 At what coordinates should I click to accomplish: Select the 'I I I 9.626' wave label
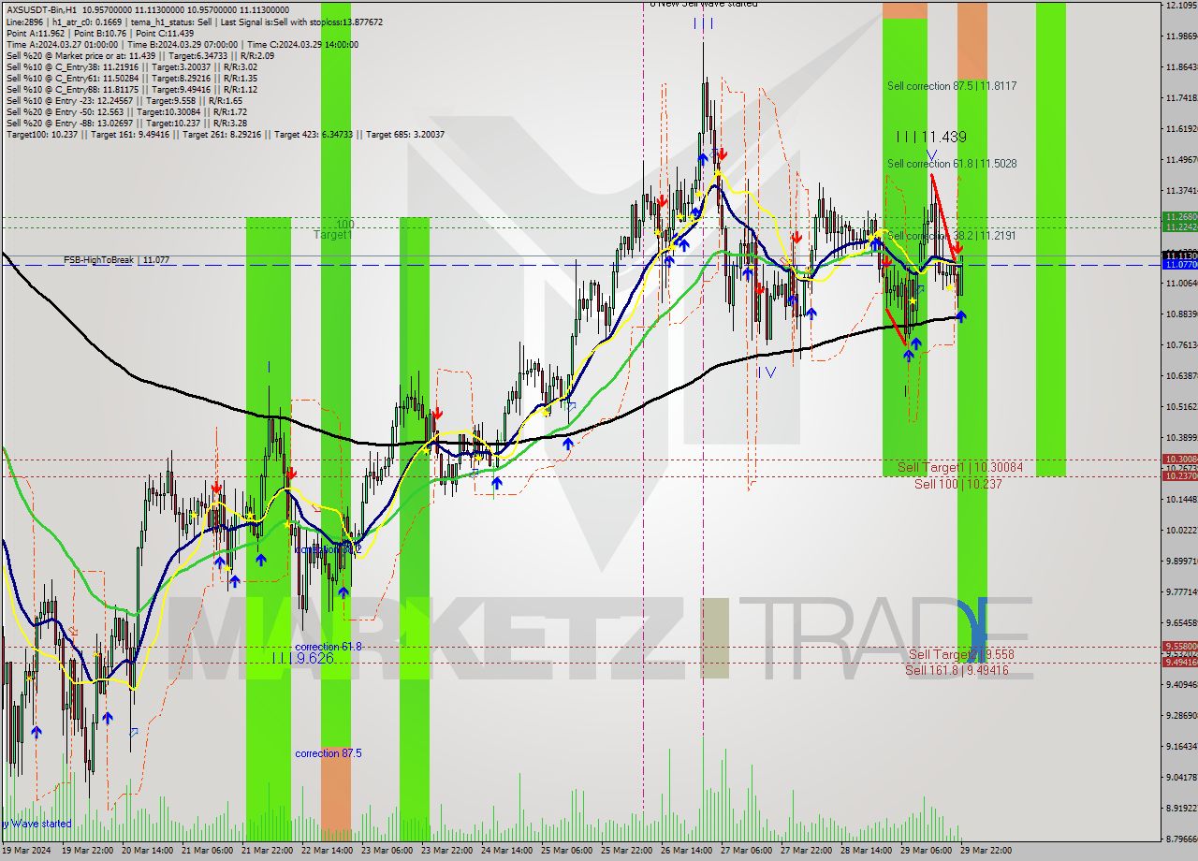point(301,659)
